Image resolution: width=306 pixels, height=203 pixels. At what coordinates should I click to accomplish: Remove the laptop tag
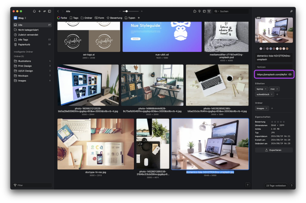click(265, 89)
